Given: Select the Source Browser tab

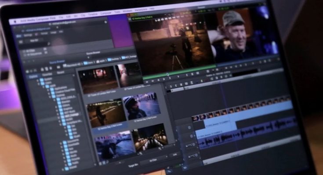Looking at the screenshot, I should tap(57, 61).
